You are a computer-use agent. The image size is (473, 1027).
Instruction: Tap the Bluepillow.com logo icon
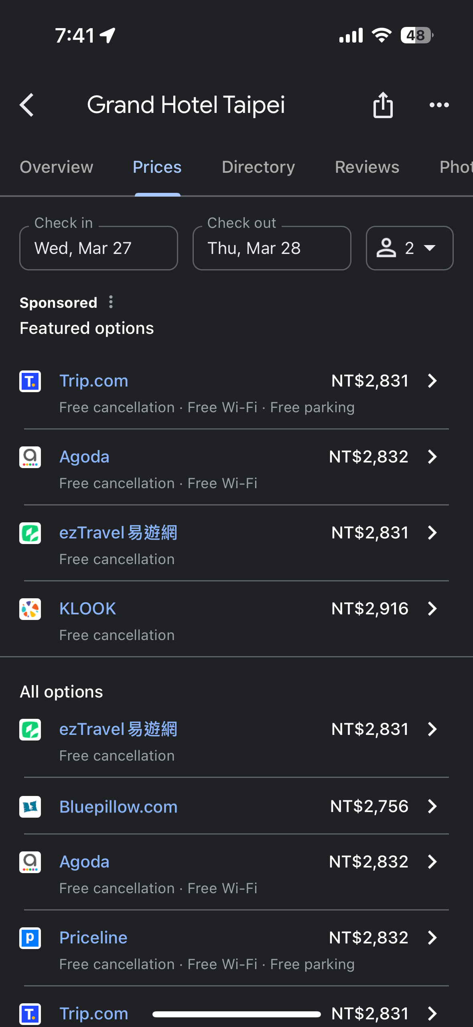click(30, 806)
